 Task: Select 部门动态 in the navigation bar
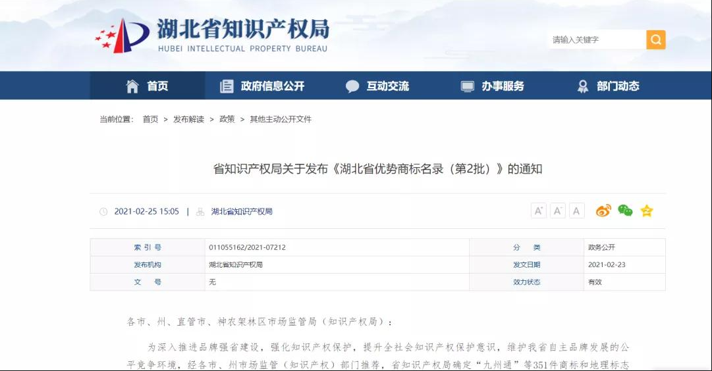608,86
